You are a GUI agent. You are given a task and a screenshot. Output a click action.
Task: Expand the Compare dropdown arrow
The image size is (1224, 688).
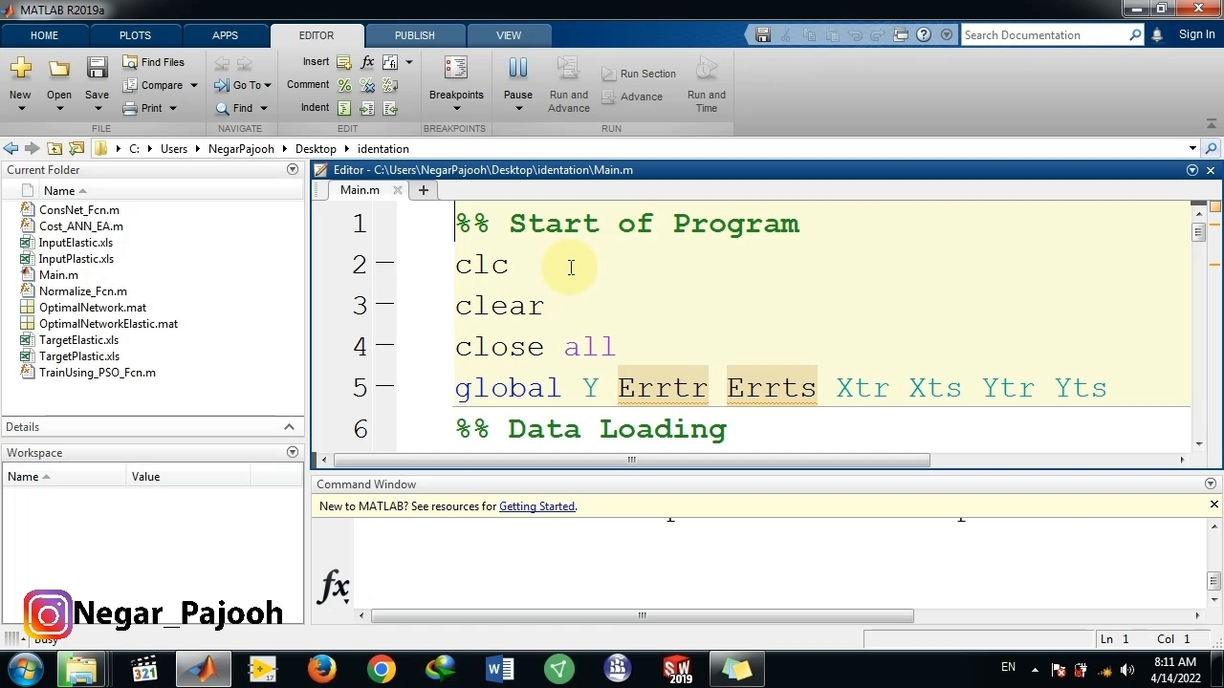pyautogui.click(x=193, y=85)
